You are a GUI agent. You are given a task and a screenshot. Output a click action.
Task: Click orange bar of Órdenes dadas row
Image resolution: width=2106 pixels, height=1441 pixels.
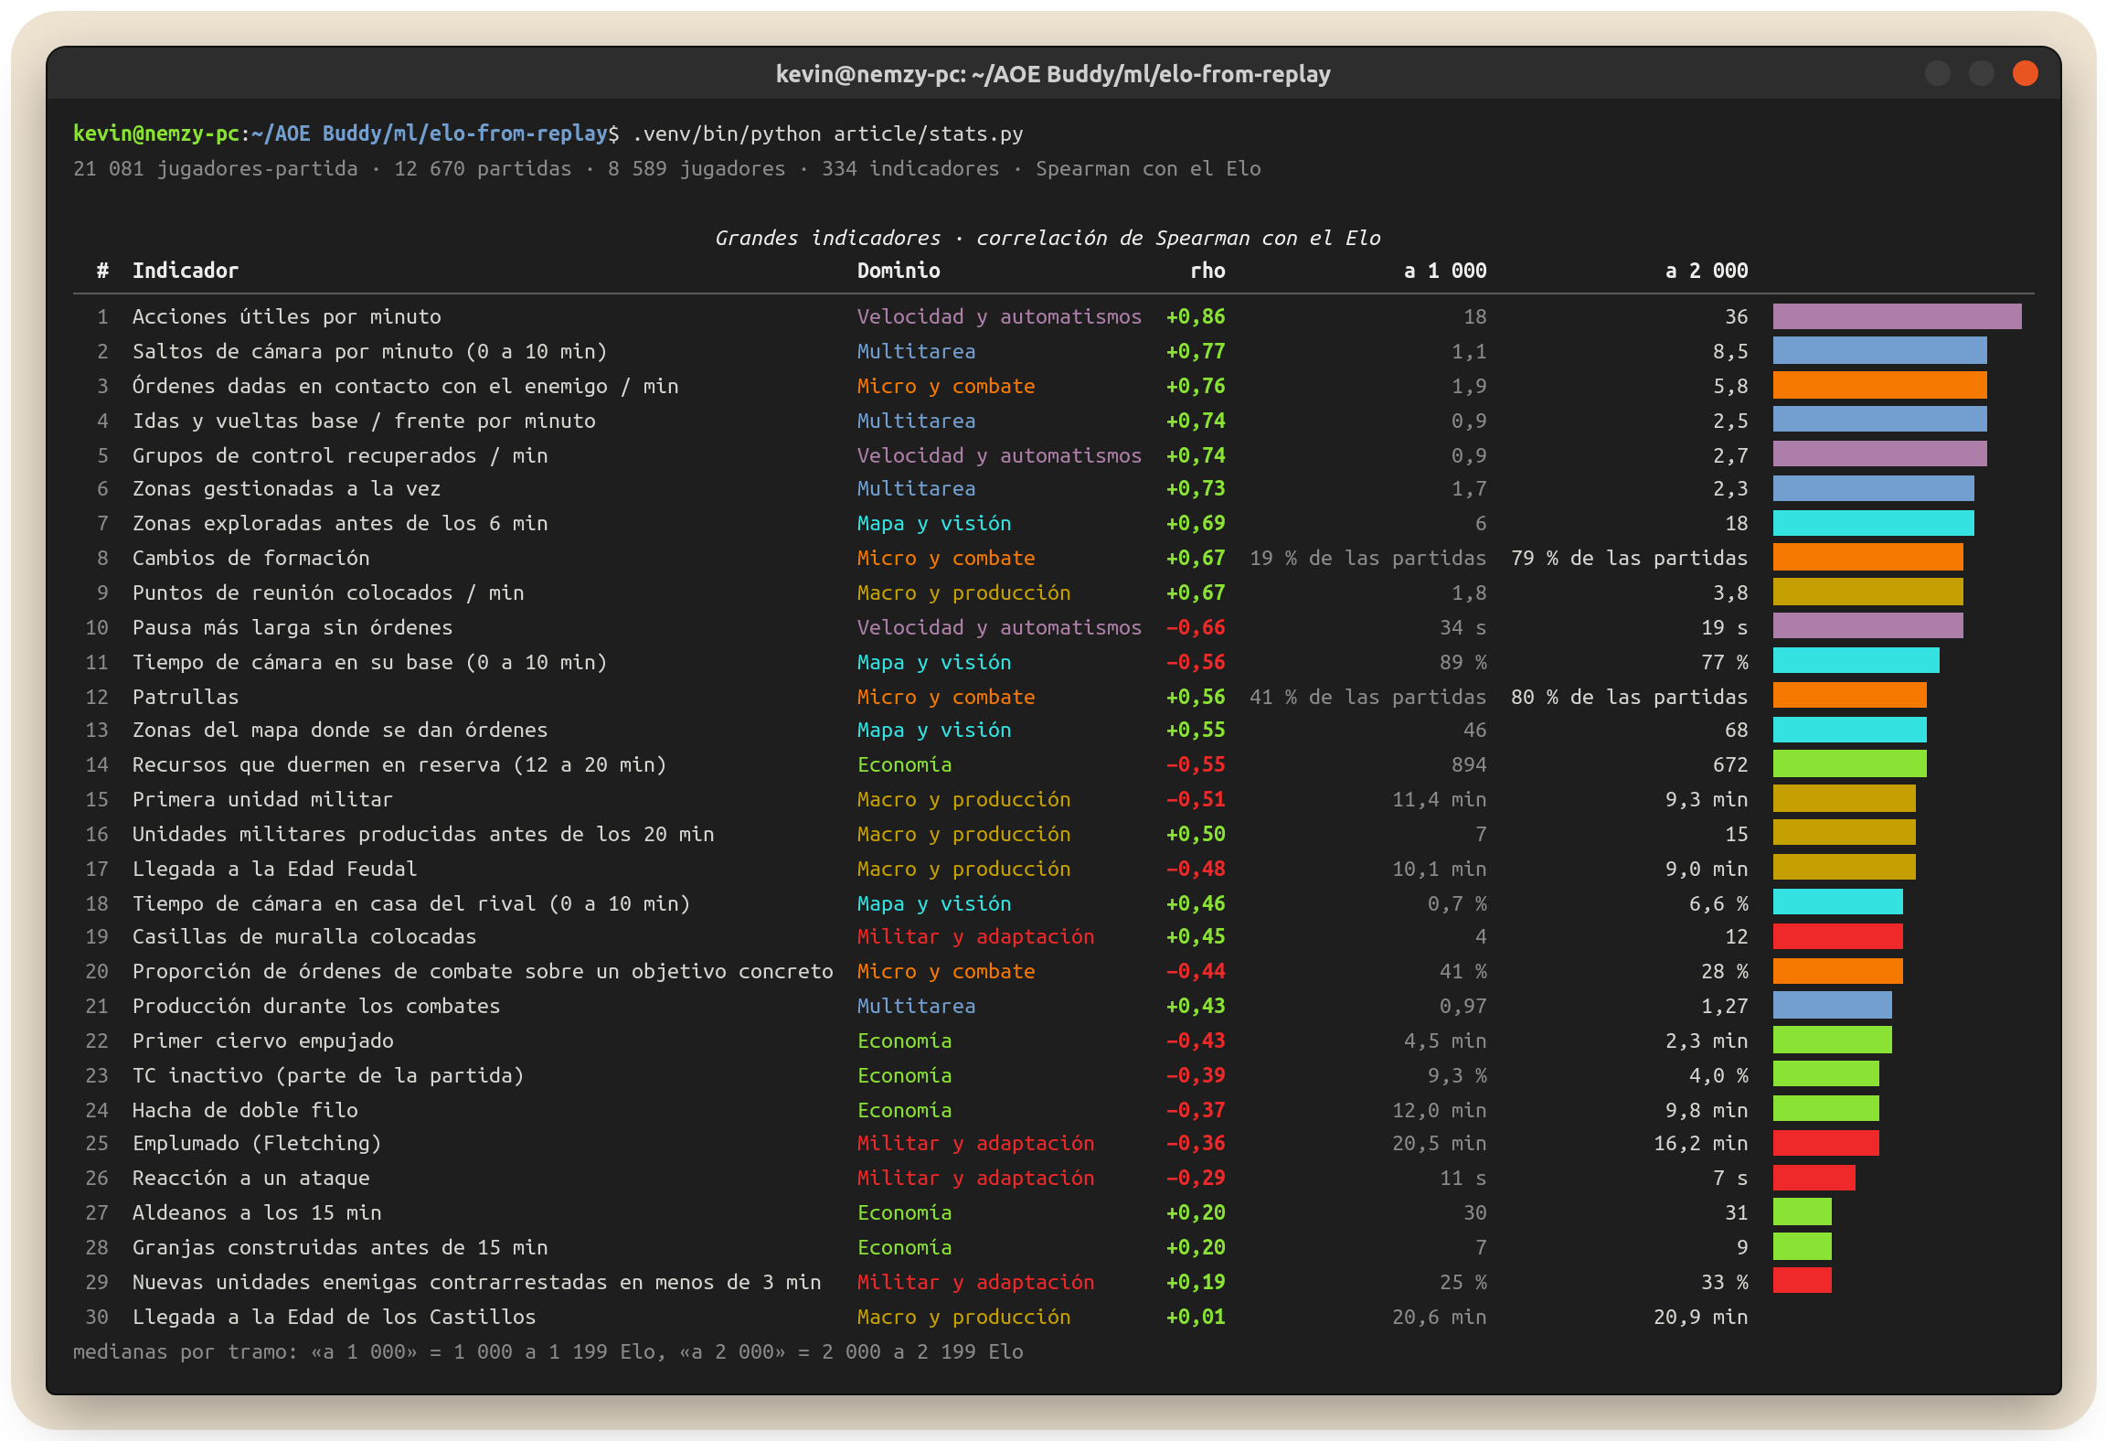1879,385
